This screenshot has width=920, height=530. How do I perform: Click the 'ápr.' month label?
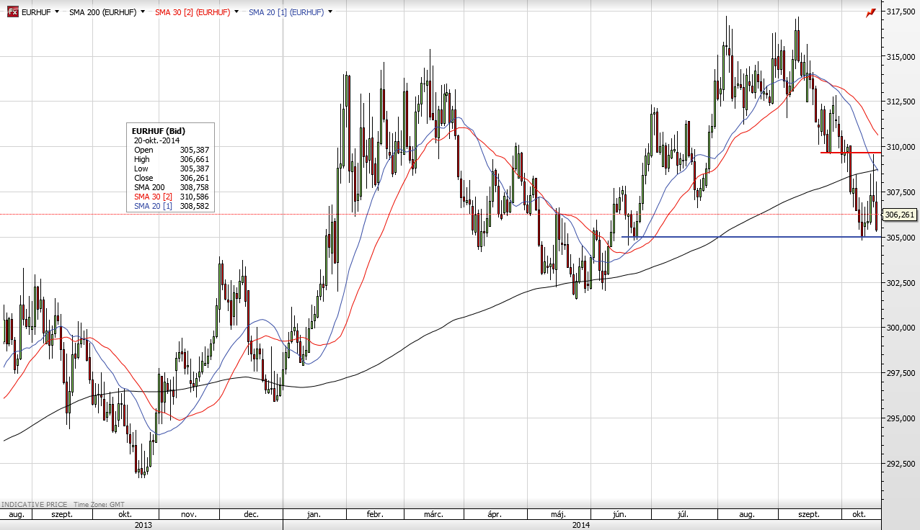[494, 515]
